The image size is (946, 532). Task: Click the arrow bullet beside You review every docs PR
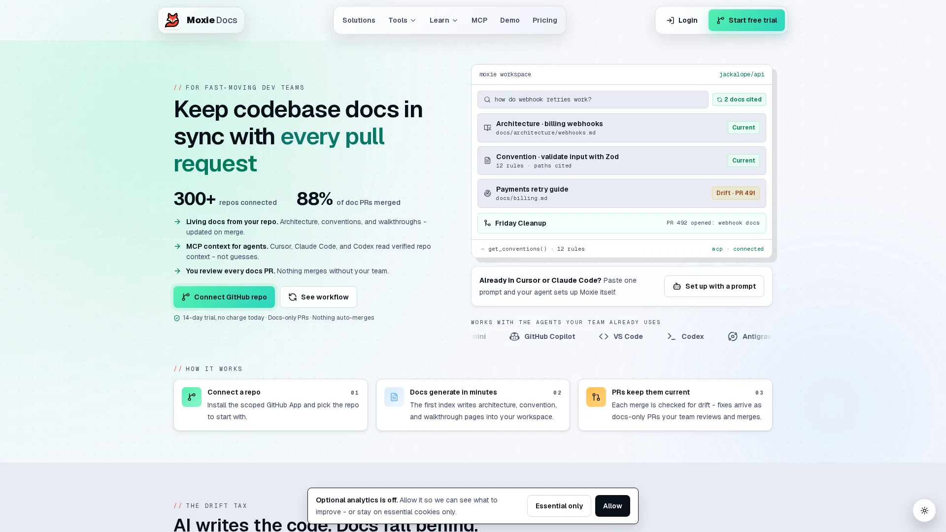[177, 271]
